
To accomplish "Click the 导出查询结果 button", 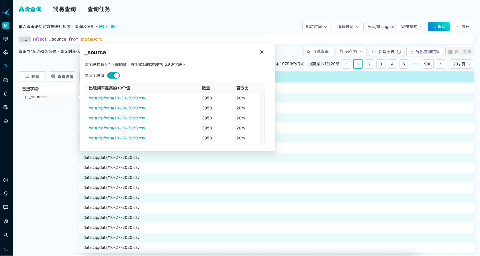I will (x=425, y=51).
